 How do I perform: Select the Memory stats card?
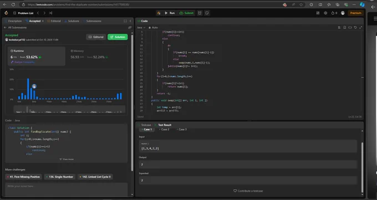point(96,56)
